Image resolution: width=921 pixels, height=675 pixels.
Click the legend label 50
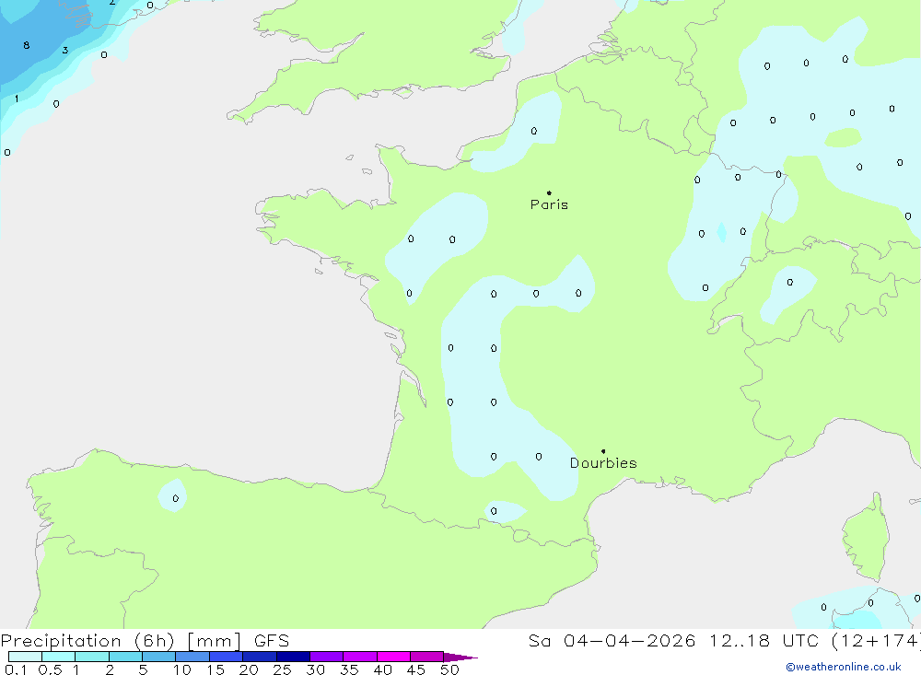point(449,669)
